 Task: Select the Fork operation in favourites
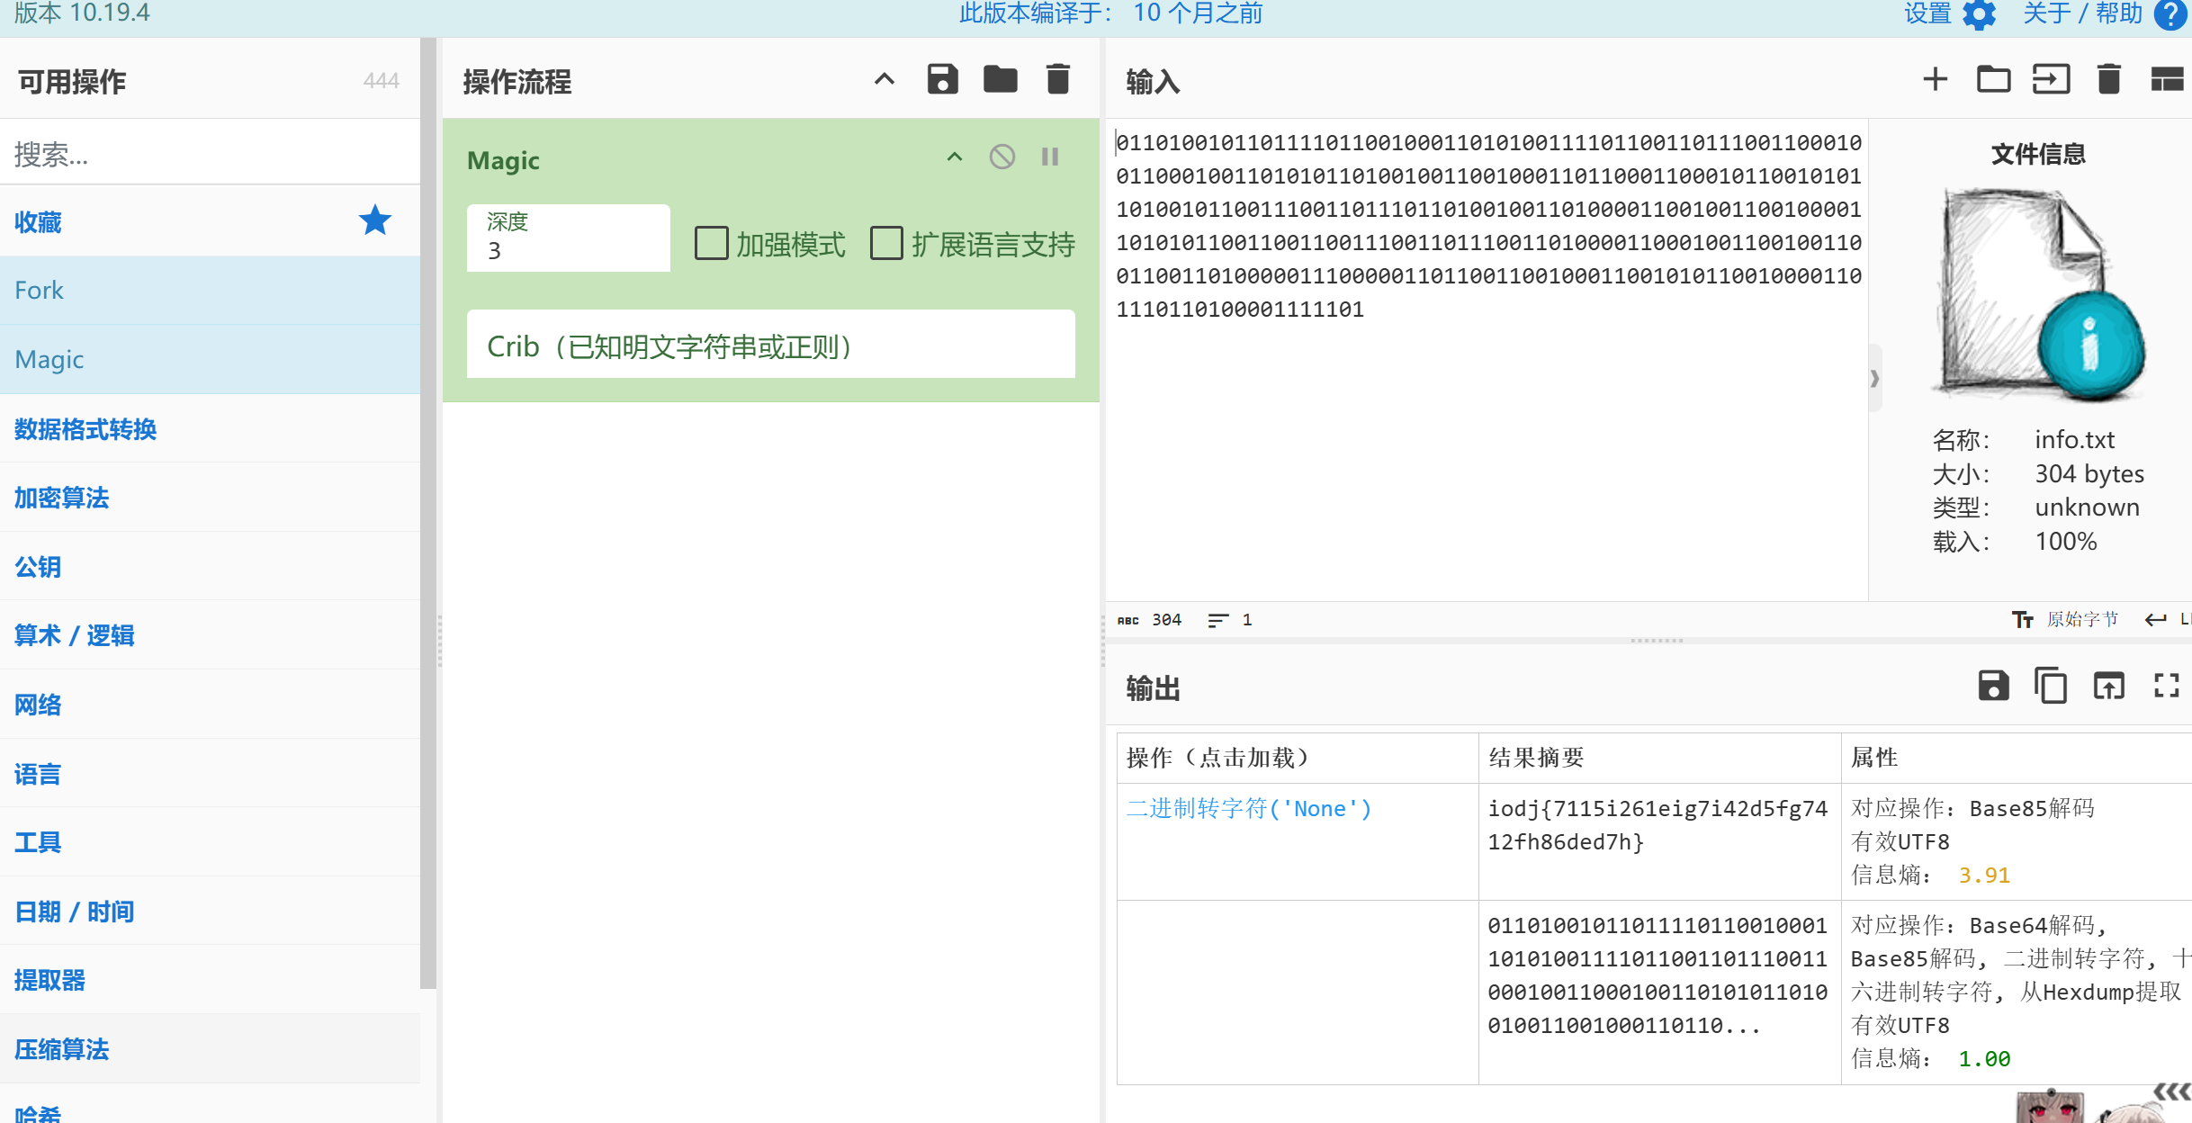pyautogui.click(x=39, y=291)
